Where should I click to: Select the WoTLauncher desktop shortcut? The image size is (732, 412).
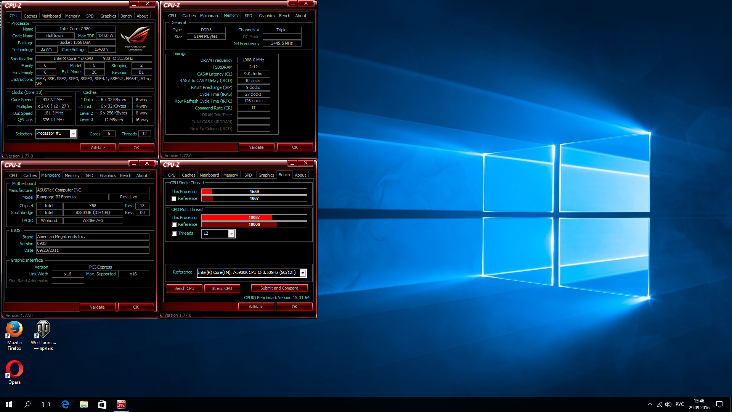(43, 336)
